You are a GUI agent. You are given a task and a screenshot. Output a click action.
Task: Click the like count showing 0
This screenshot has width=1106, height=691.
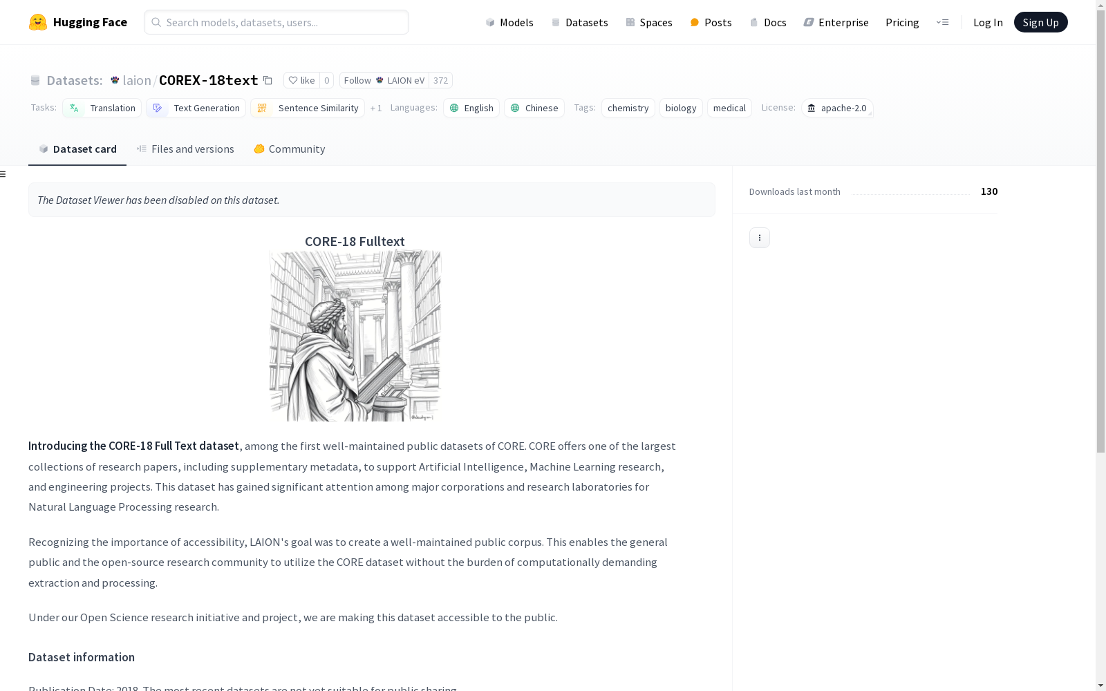coord(327,80)
